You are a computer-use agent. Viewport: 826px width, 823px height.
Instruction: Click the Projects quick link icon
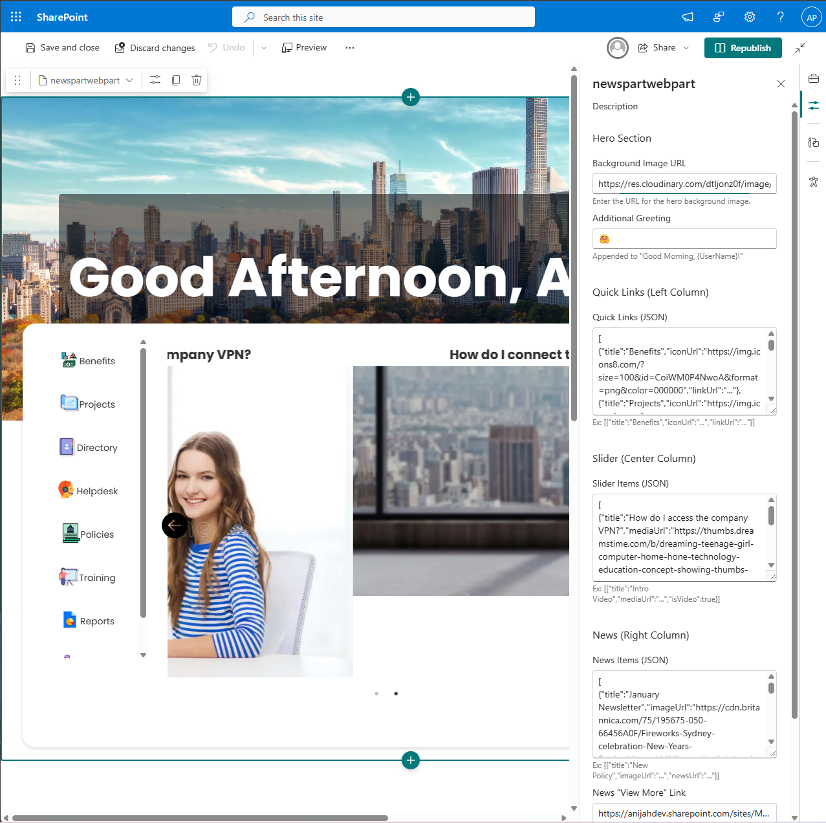tap(69, 403)
